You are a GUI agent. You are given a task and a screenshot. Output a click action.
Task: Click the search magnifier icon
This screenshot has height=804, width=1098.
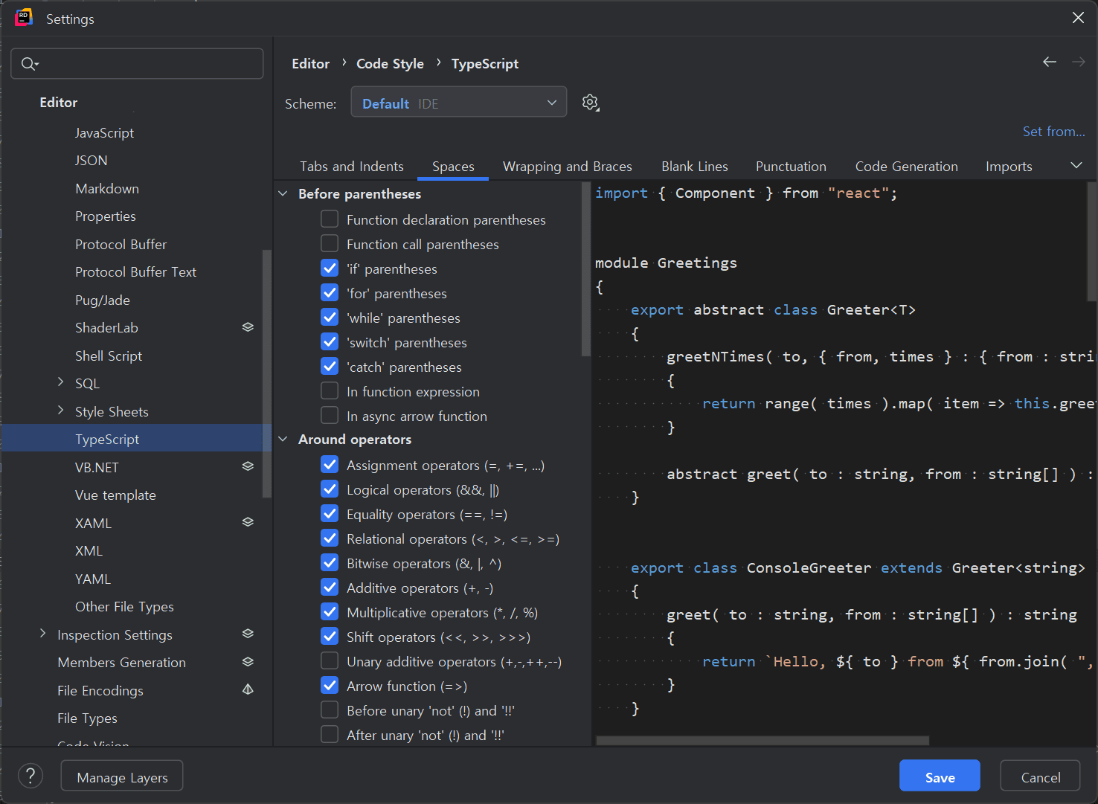[29, 64]
